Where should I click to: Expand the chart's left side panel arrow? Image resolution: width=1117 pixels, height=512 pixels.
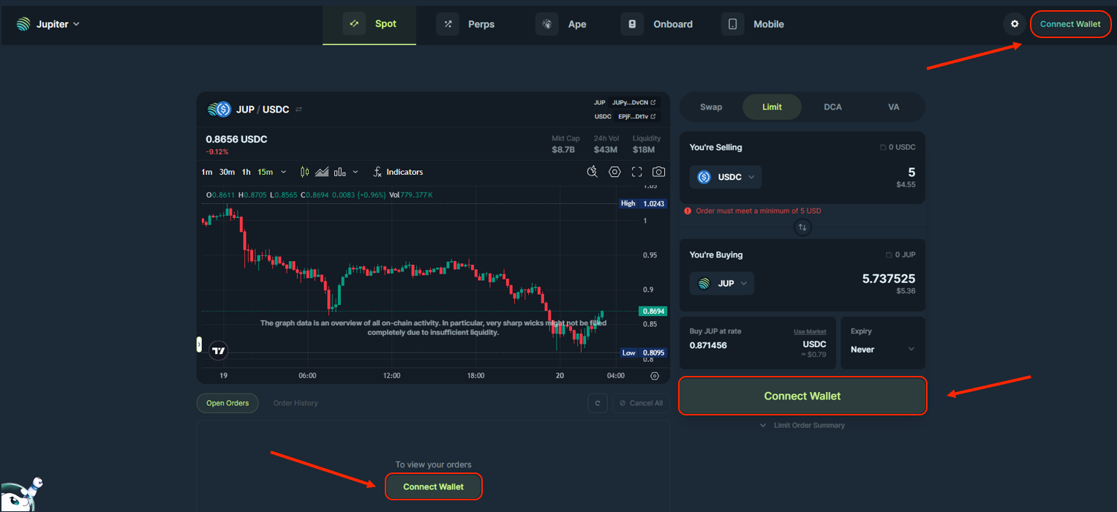[x=199, y=344]
